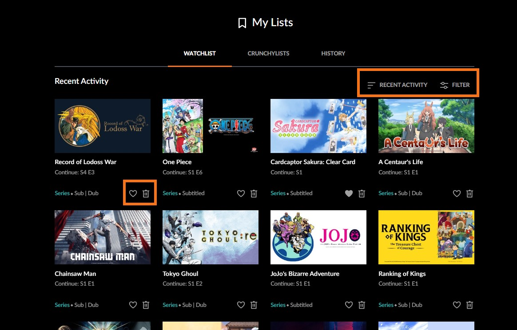
Task: Remove Chainsaw Man via trash icon
Action: [146, 305]
